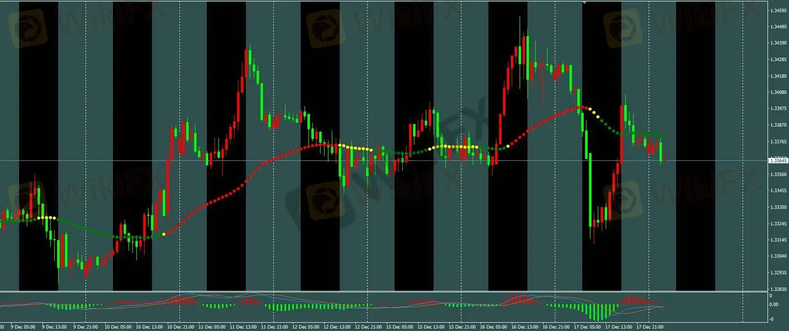Click the 17 Dec 05:00 time label

tap(588, 327)
